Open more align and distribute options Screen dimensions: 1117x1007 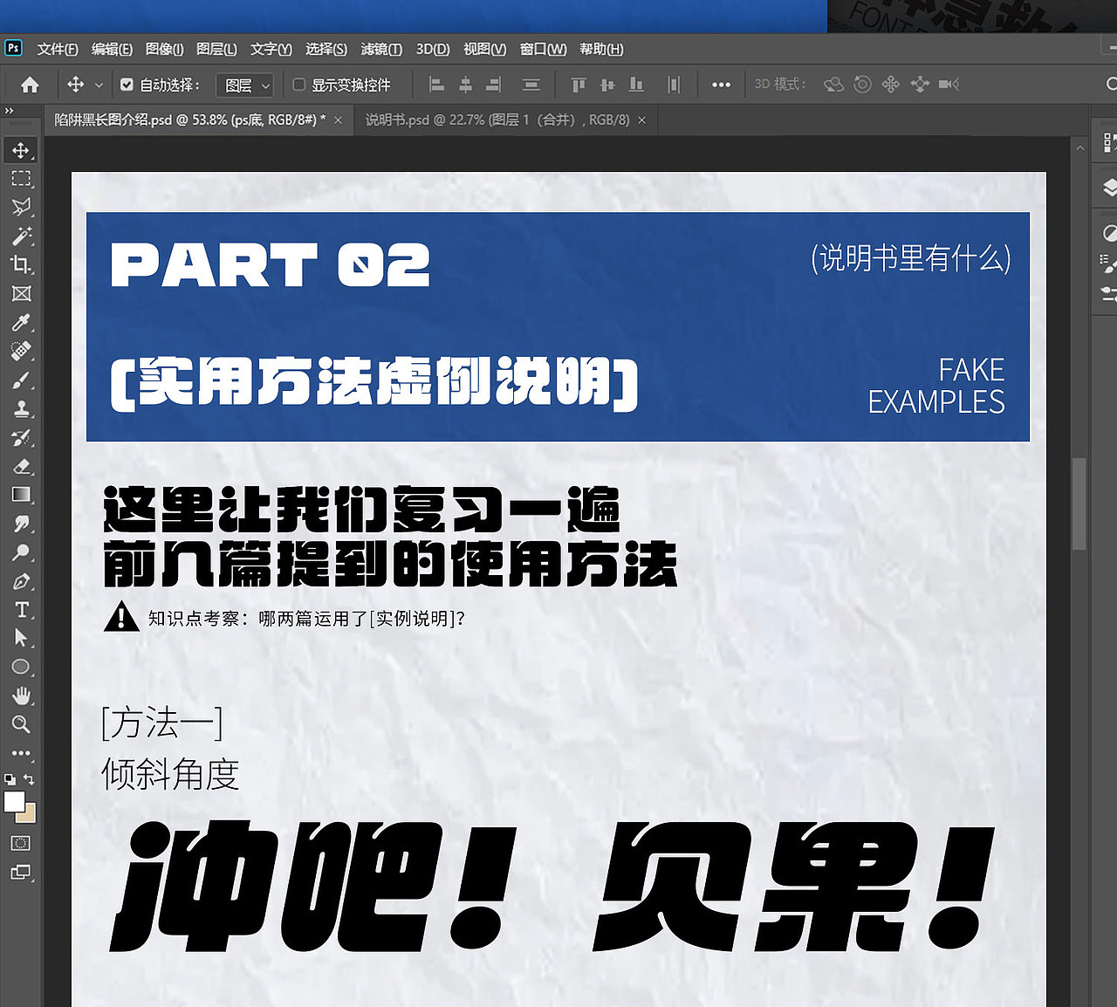tap(721, 85)
